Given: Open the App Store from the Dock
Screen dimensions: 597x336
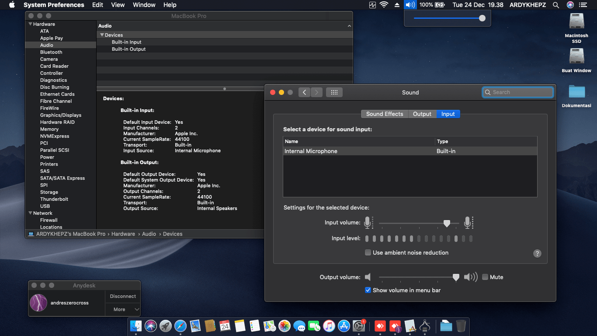Looking at the screenshot, I should pos(344,326).
